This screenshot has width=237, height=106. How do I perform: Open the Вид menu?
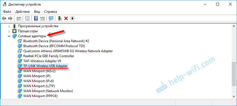(x=37, y=12)
